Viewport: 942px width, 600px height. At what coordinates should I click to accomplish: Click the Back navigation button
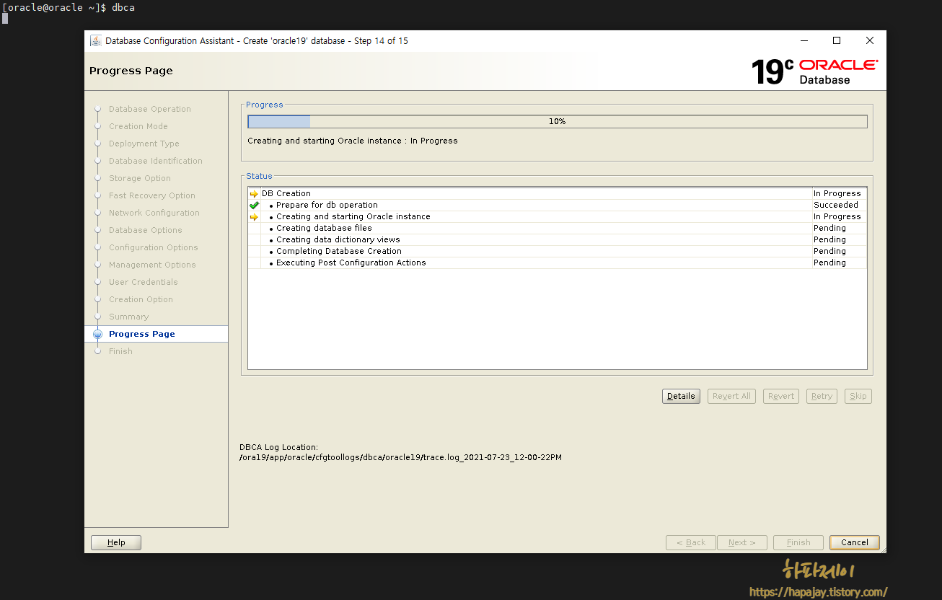(691, 542)
